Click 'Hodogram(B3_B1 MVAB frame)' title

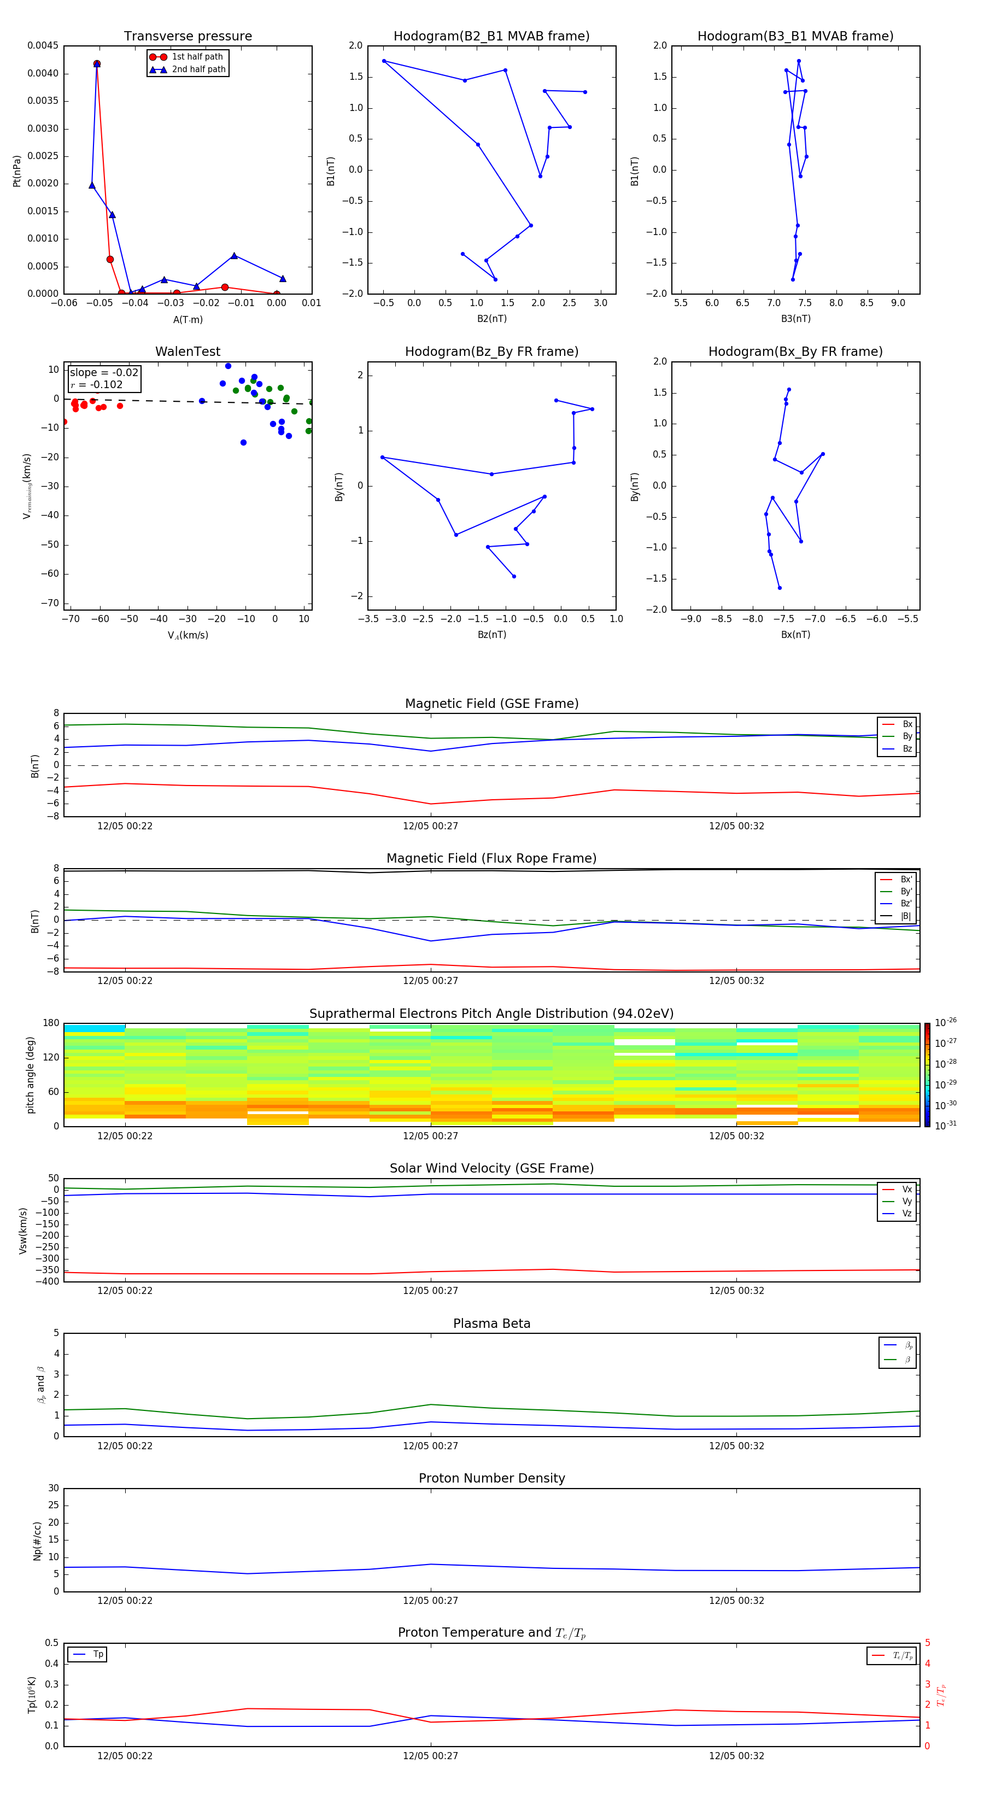795,37
